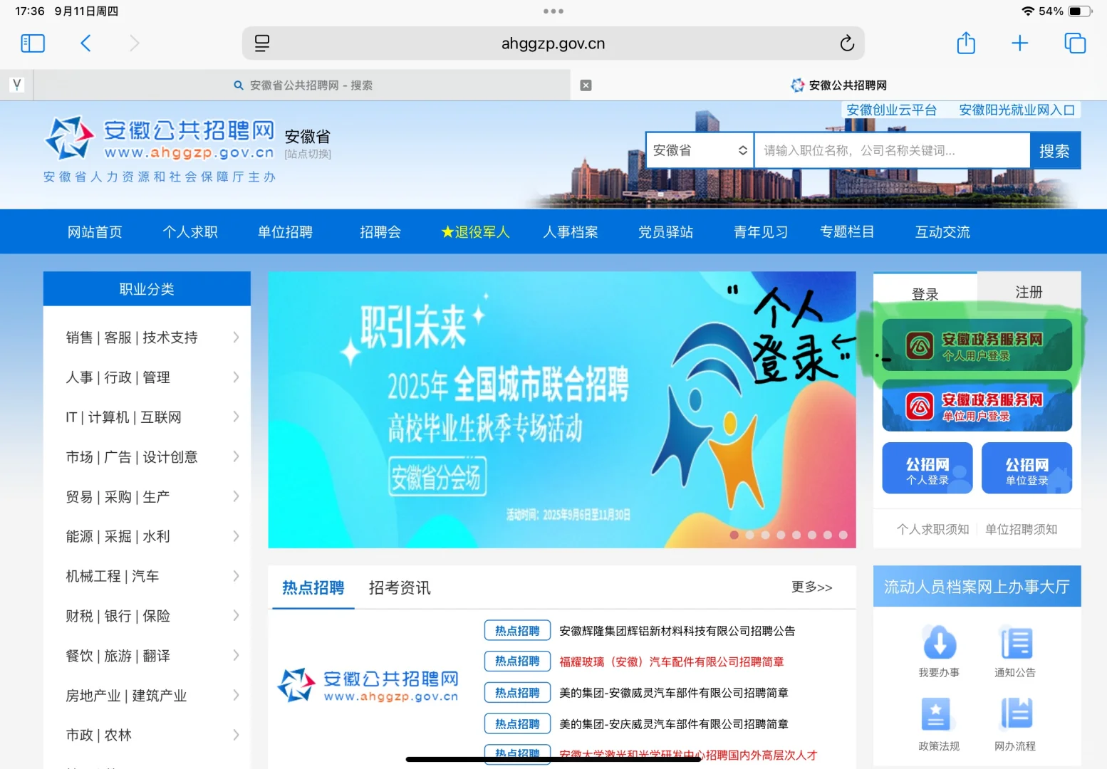This screenshot has height=769, width=1107.
Task: Open the 个人求职 menu
Action: [190, 231]
